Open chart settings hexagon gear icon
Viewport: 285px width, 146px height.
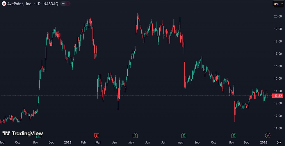[279, 142]
